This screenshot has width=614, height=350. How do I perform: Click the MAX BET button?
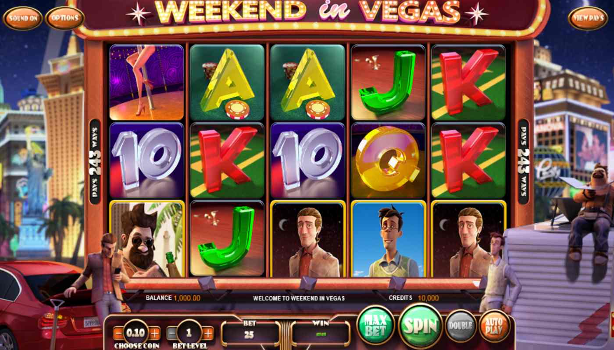click(375, 326)
